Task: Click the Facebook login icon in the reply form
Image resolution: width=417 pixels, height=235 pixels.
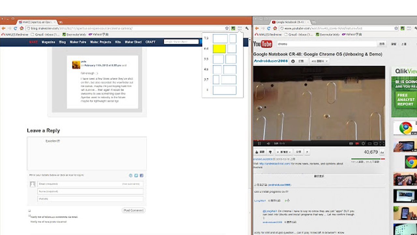Action: pos(142,176)
